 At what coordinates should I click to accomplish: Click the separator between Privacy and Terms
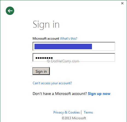click(81, 112)
